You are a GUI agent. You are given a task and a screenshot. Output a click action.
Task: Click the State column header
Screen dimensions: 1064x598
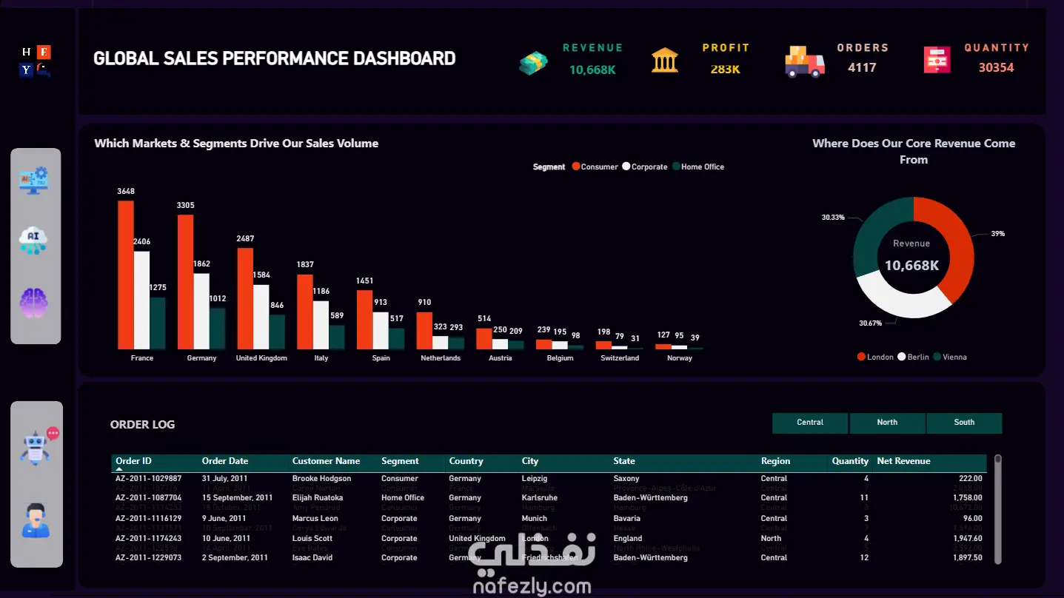click(x=624, y=461)
